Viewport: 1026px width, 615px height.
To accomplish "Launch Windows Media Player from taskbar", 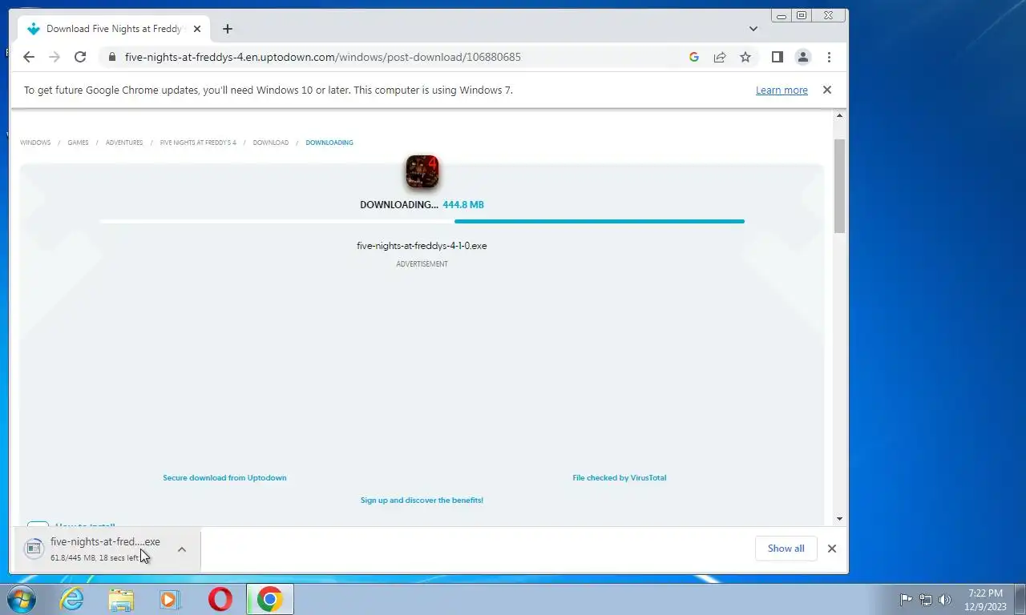I will pos(170,599).
